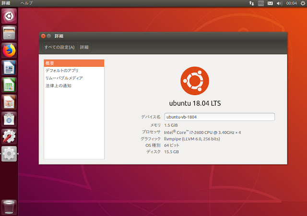
Task: Click the 1.5 GiB memory value
Action: point(171,125)
